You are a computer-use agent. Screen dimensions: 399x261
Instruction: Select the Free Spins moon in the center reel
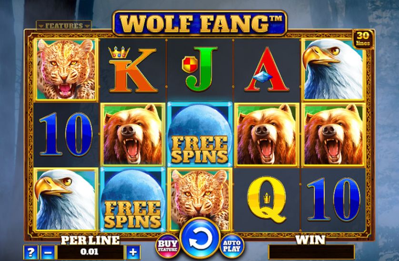(x=200, y=134)
